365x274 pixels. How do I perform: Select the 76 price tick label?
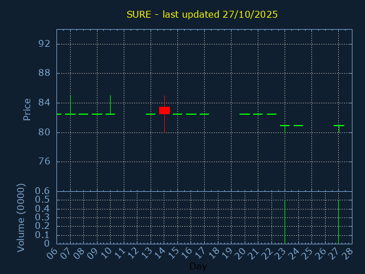[45, 162]
